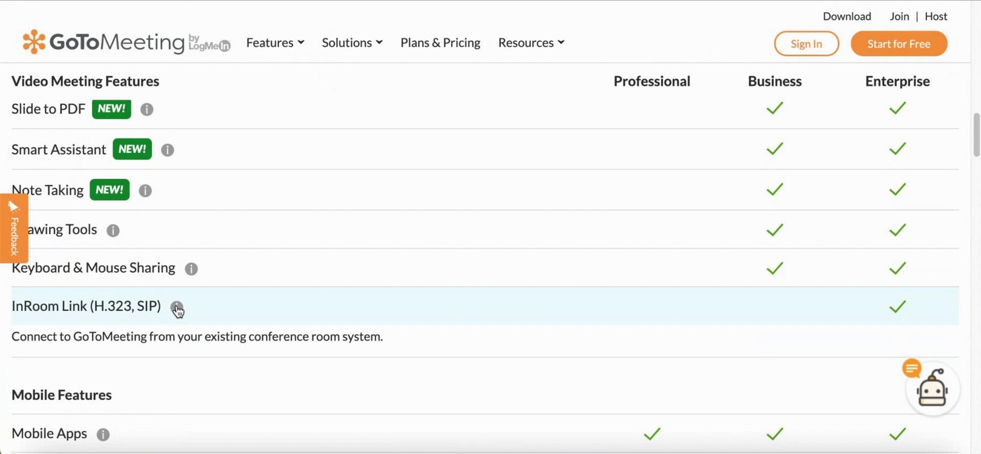
Task: Show info for Smart Assistant feature
Action: click(167, 150)
